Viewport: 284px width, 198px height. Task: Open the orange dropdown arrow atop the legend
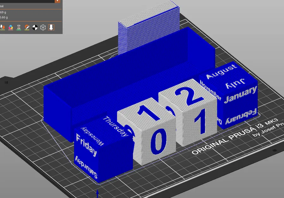coord(58,1)
